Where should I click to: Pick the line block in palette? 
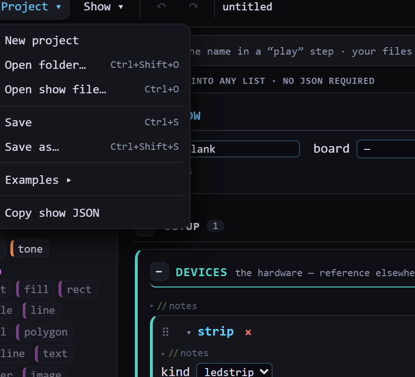point(42,311)
